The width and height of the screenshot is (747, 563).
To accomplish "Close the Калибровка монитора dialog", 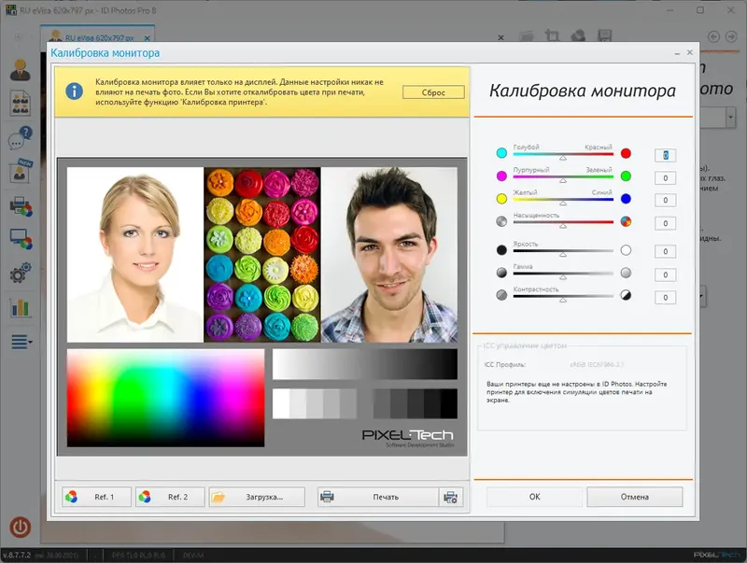I will [x=689, y=52].
